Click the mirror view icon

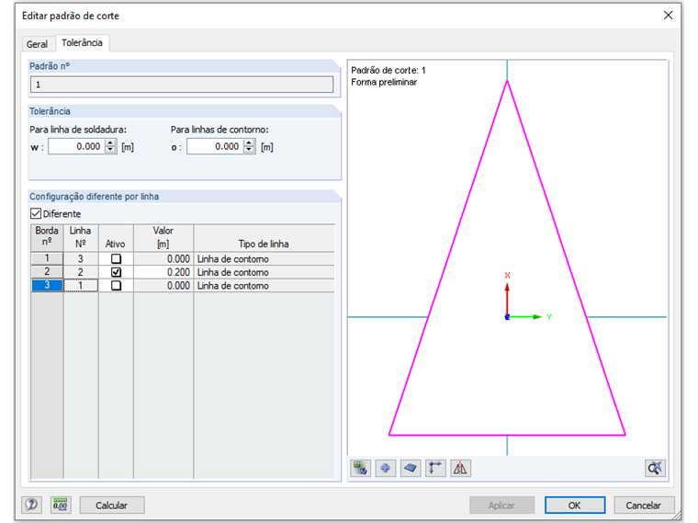[460, 468]
